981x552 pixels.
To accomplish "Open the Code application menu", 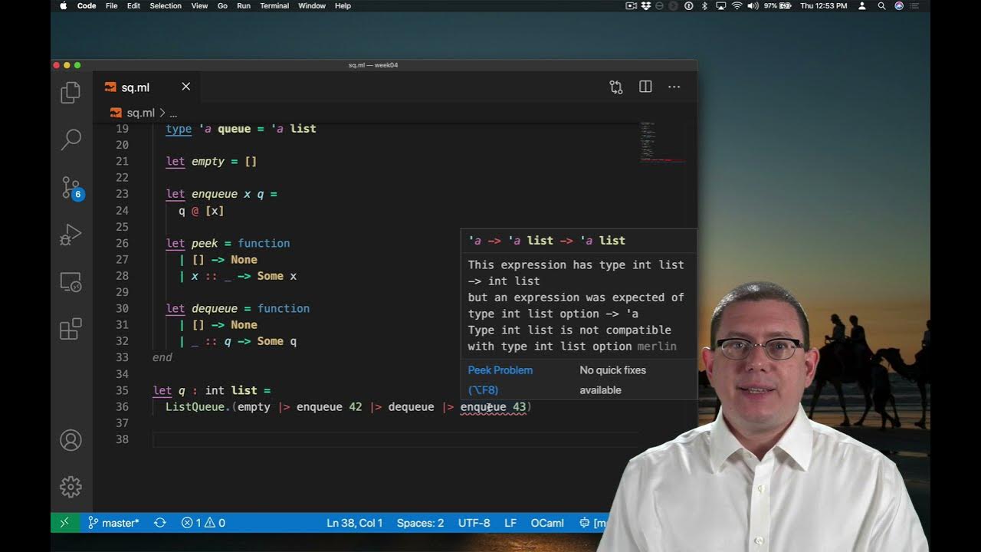I will click(x=87, y=5).
